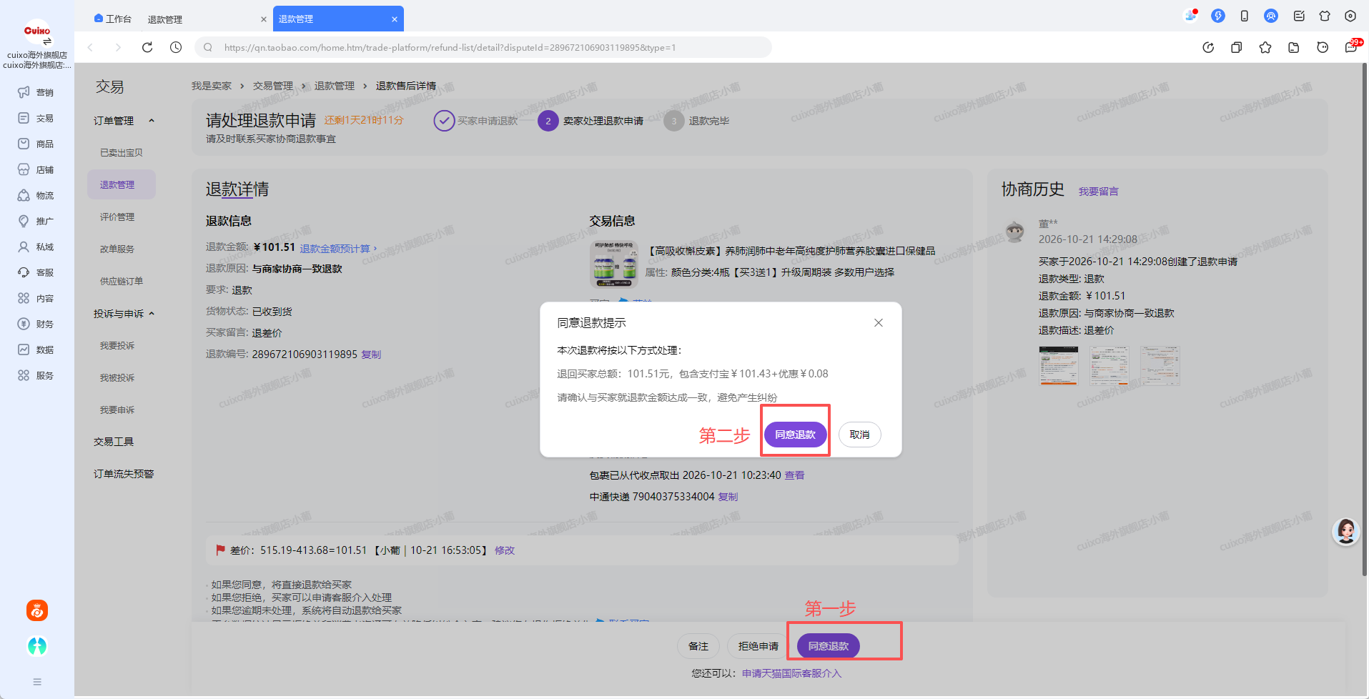This screenshot has width=1369, height=699.
Task: Close the 同意退款提示 dialog with X
Action: [x=879, y=323]
